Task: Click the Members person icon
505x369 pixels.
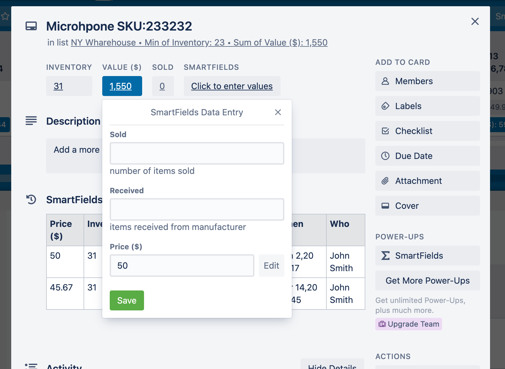Action: coord(385,81)
